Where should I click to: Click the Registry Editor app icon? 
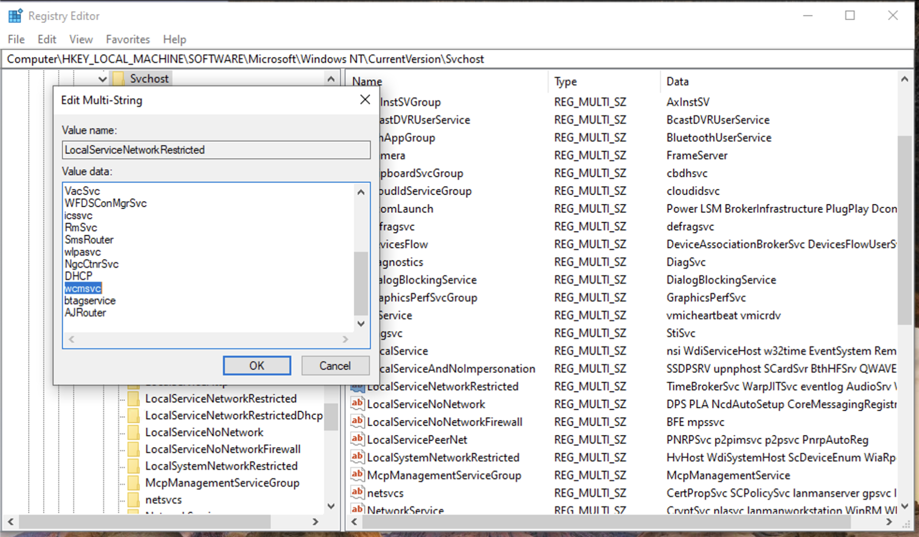[15, 16]
